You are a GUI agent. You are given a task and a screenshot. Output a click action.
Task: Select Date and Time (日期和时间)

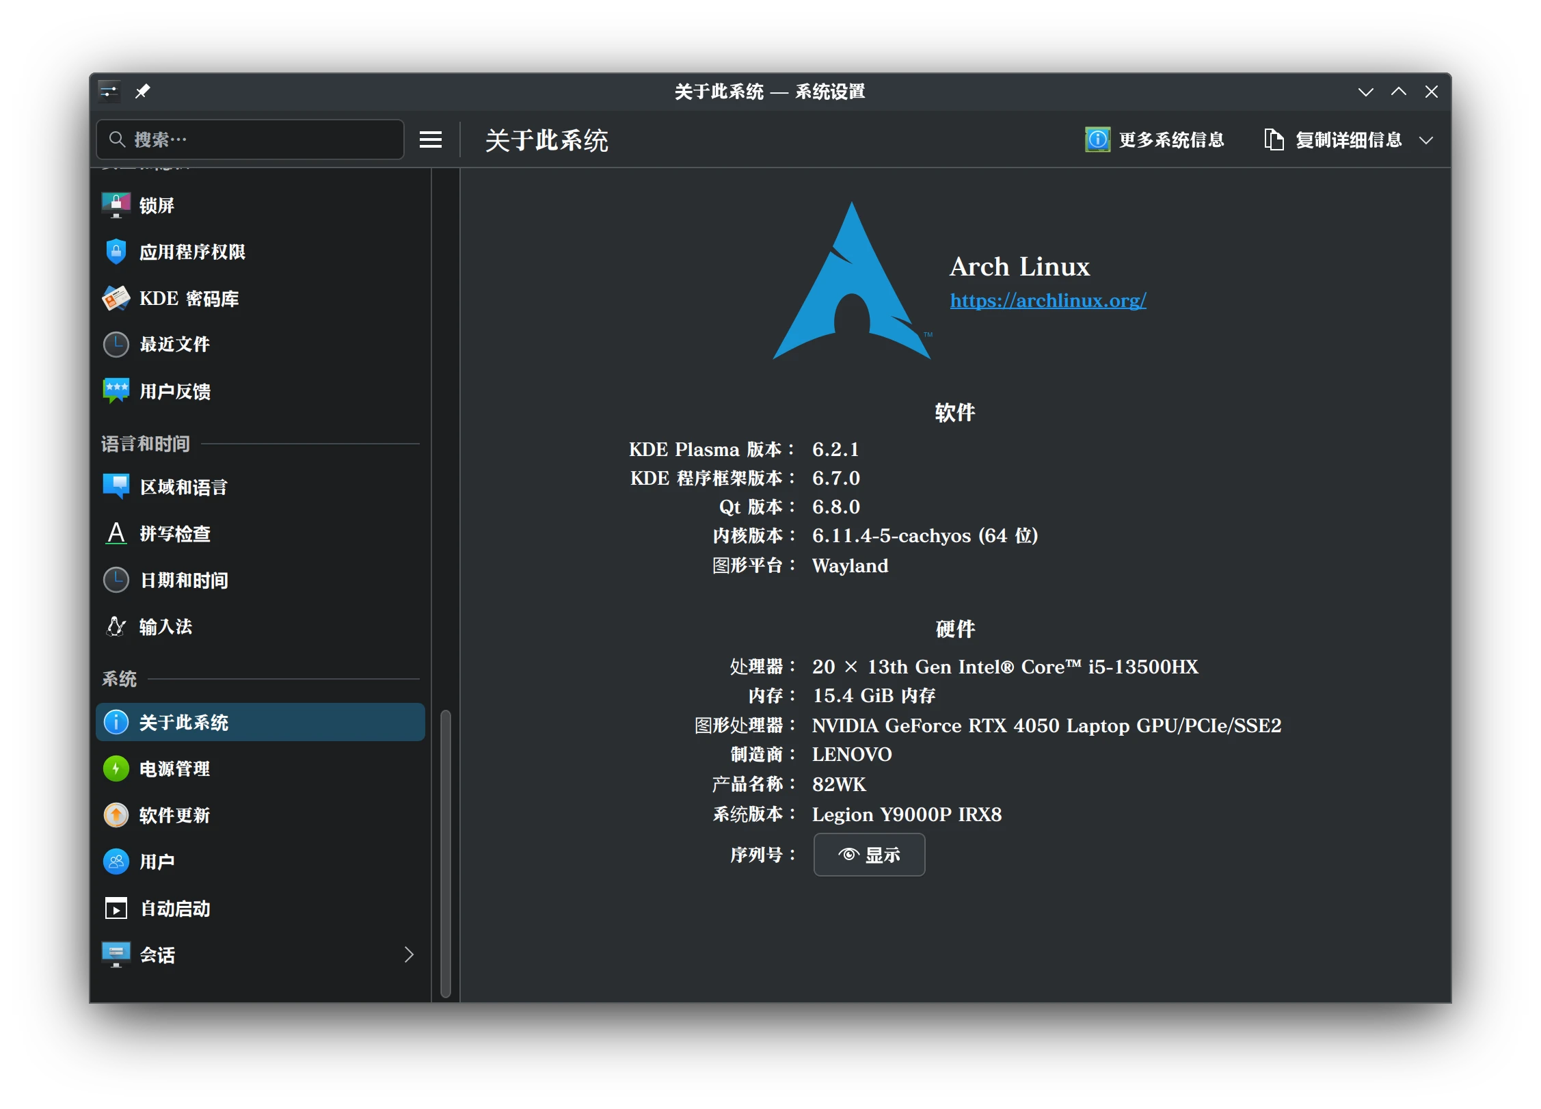tap(183, 580)
